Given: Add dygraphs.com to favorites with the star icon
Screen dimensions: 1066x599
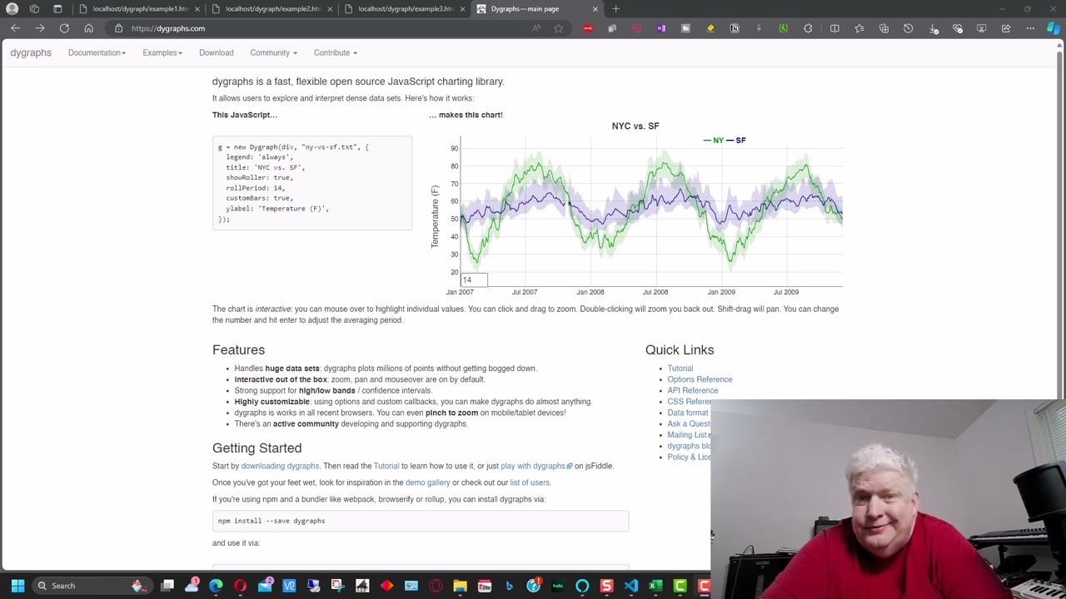Looking at the screenshot, I should pyautogui.click(x=558, y=28).
